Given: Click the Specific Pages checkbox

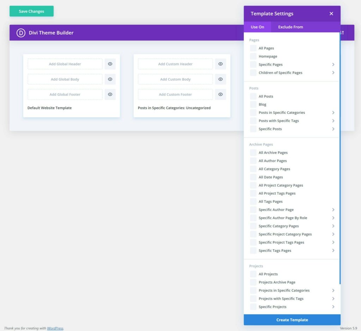Looking at the screenshot, I should click(x=253, y=64).
